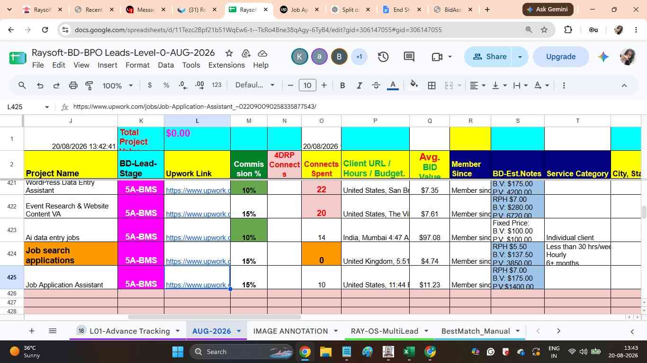Image resolution: width=647 pixels, height=363 pixels.
Task: Switch to the IMAGE ANNOTATION sheet tab
Action: pos(290,331)
